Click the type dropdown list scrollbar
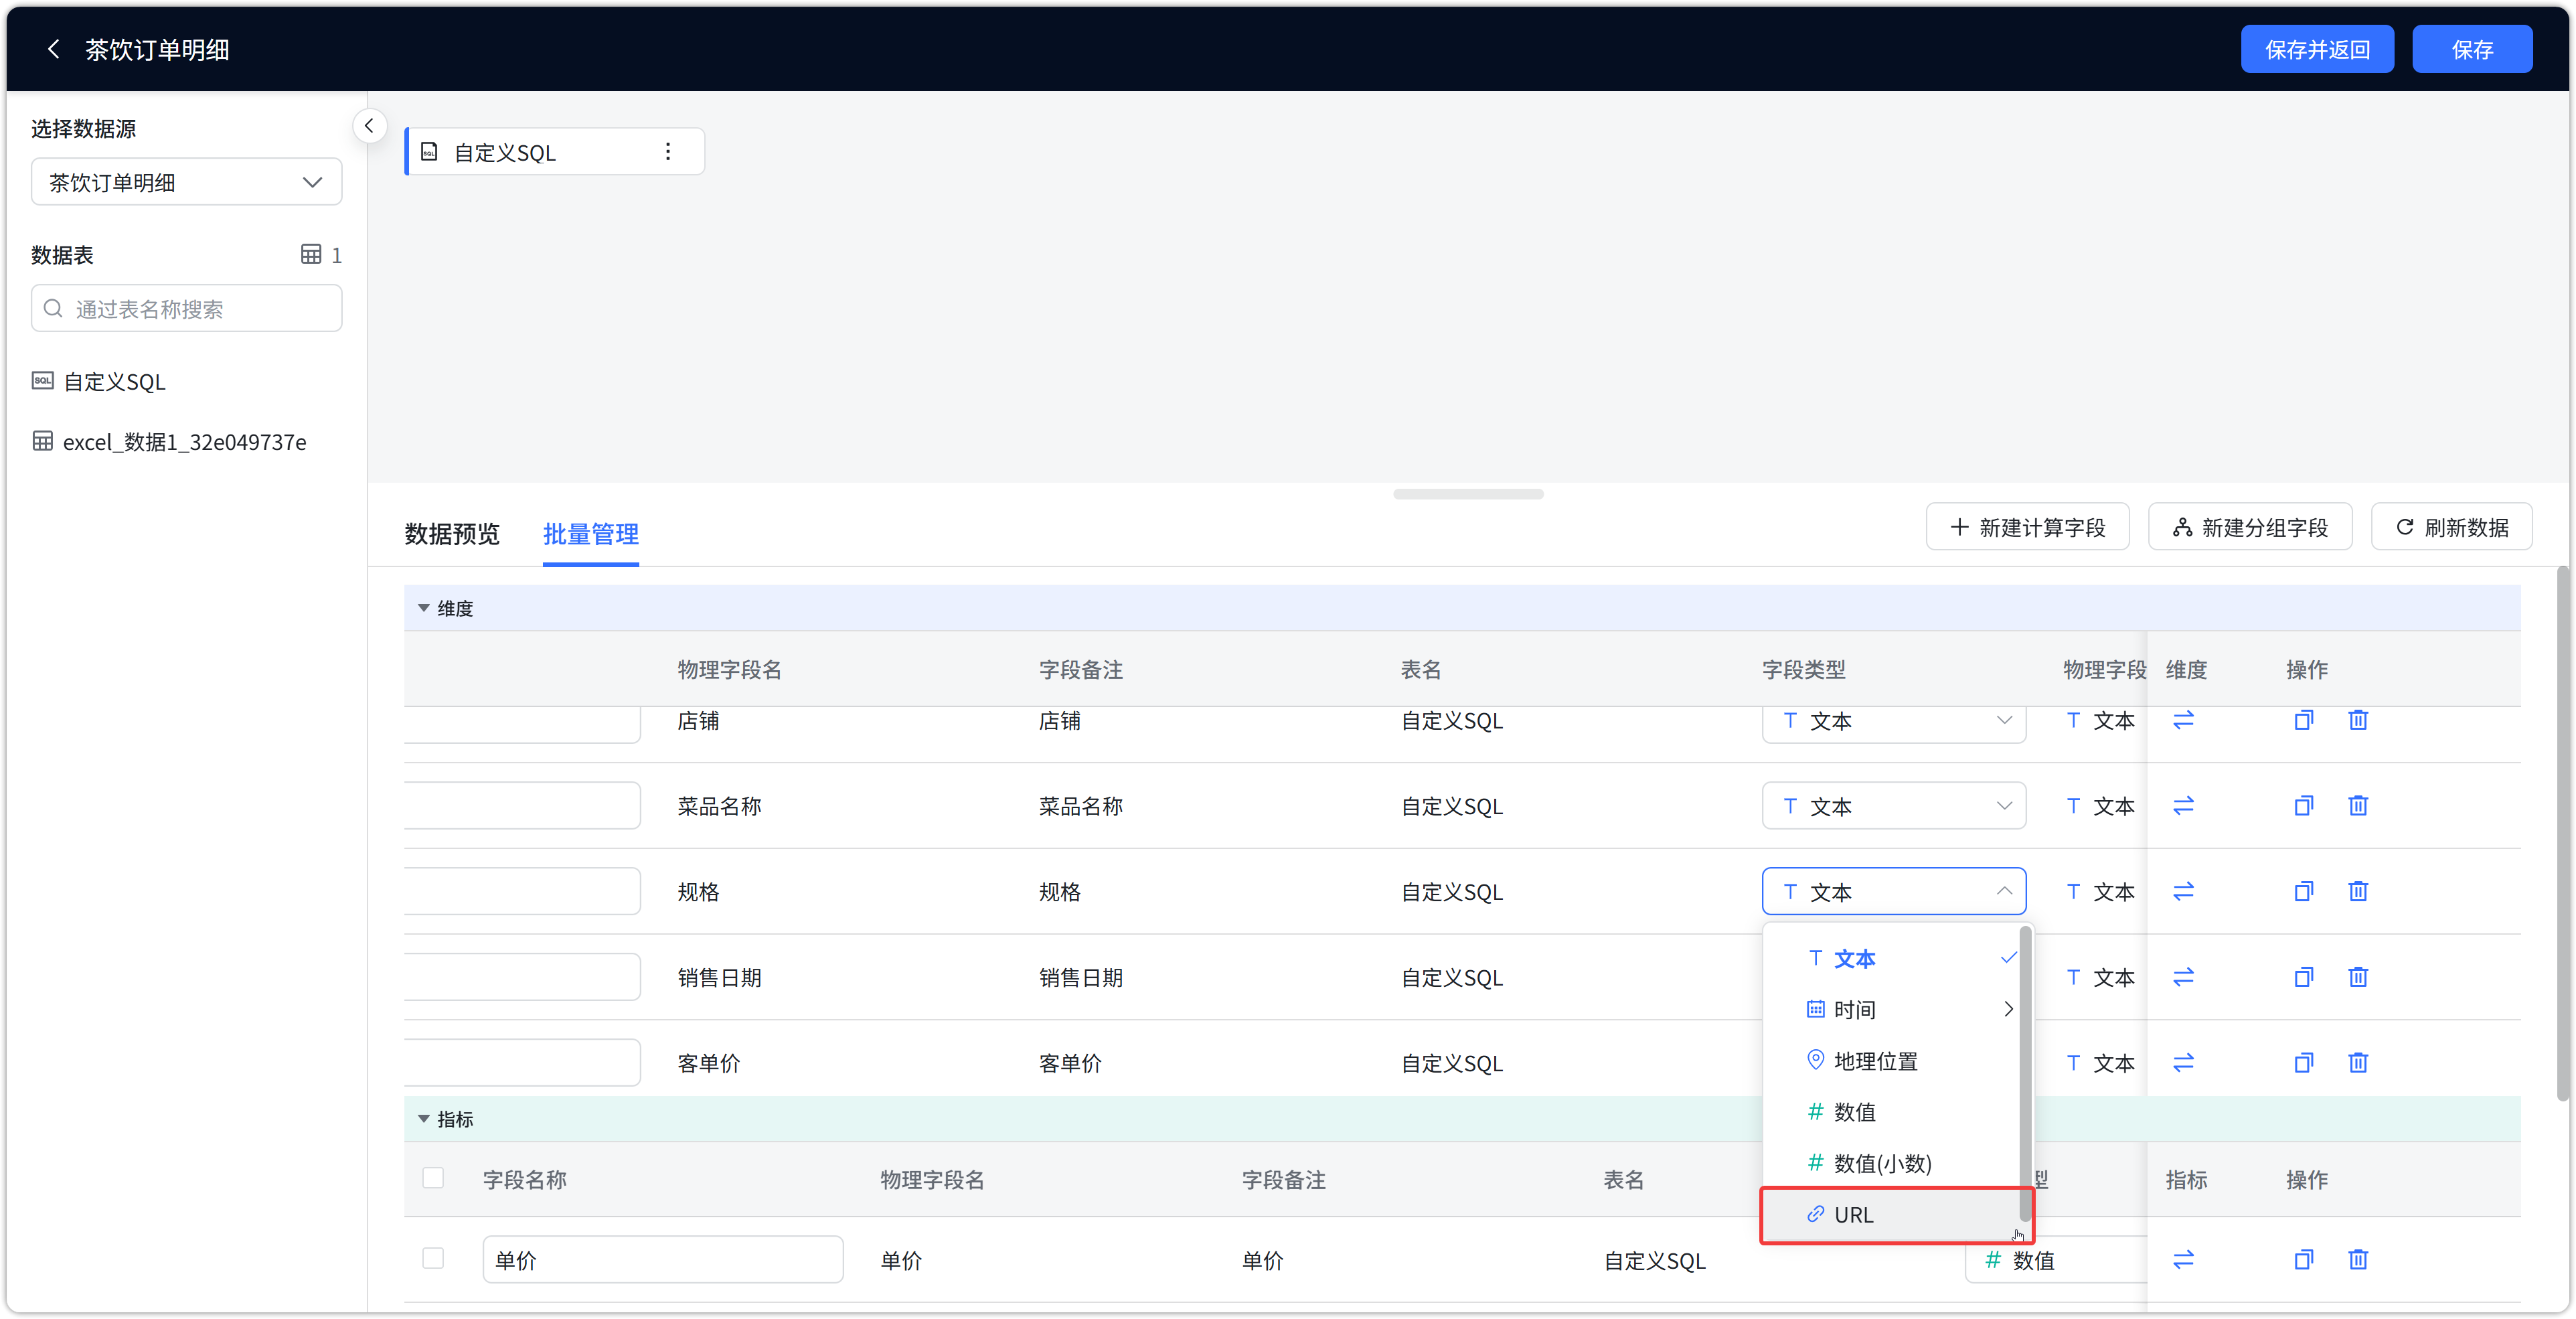This screenshot has width=2576, height=1319. pyautogui.click(x=2025, y=1074)
